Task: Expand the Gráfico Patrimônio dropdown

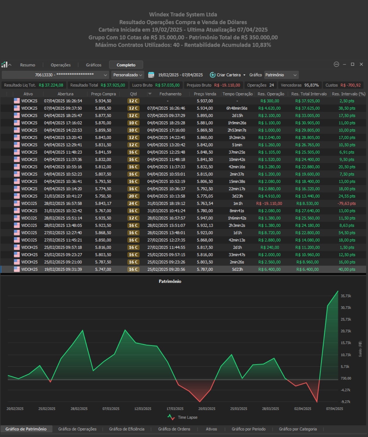Action: click(295, 75)
